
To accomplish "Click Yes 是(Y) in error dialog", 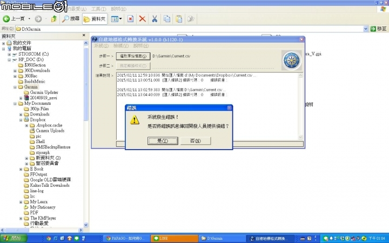I will click(163, 141).
